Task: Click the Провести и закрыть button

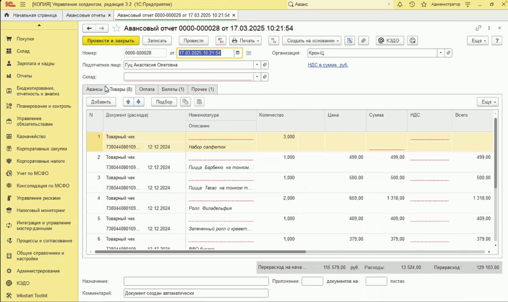Action: point(111,41)
